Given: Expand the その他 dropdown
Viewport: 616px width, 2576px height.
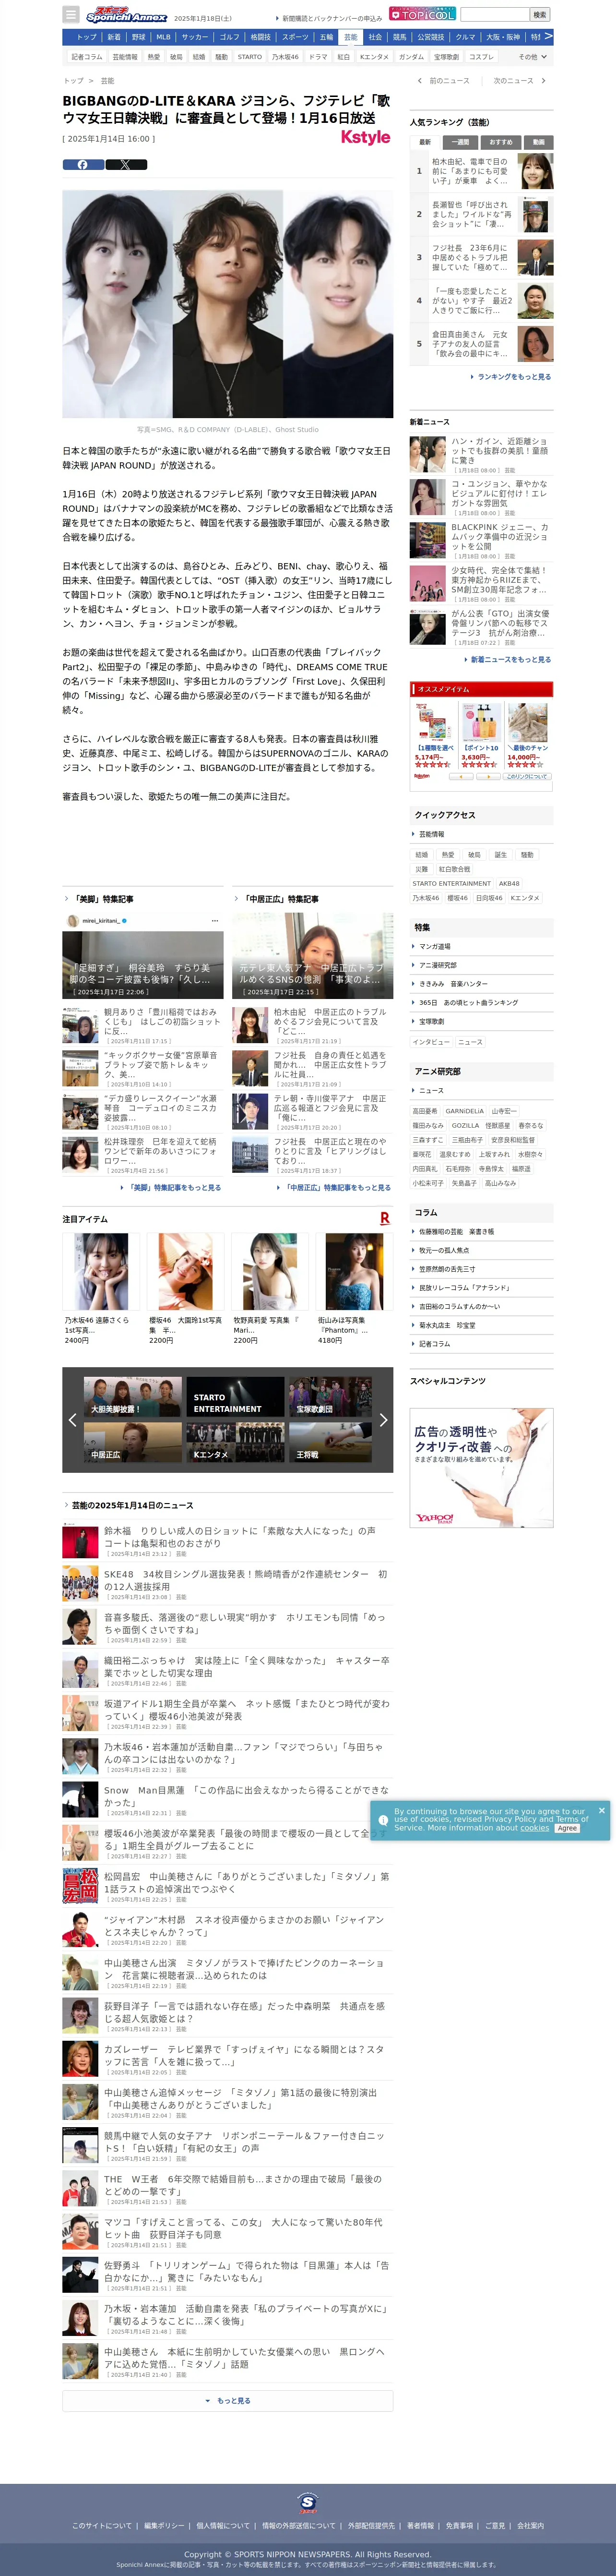Looking at the screenshot, I should coord(533,57).
